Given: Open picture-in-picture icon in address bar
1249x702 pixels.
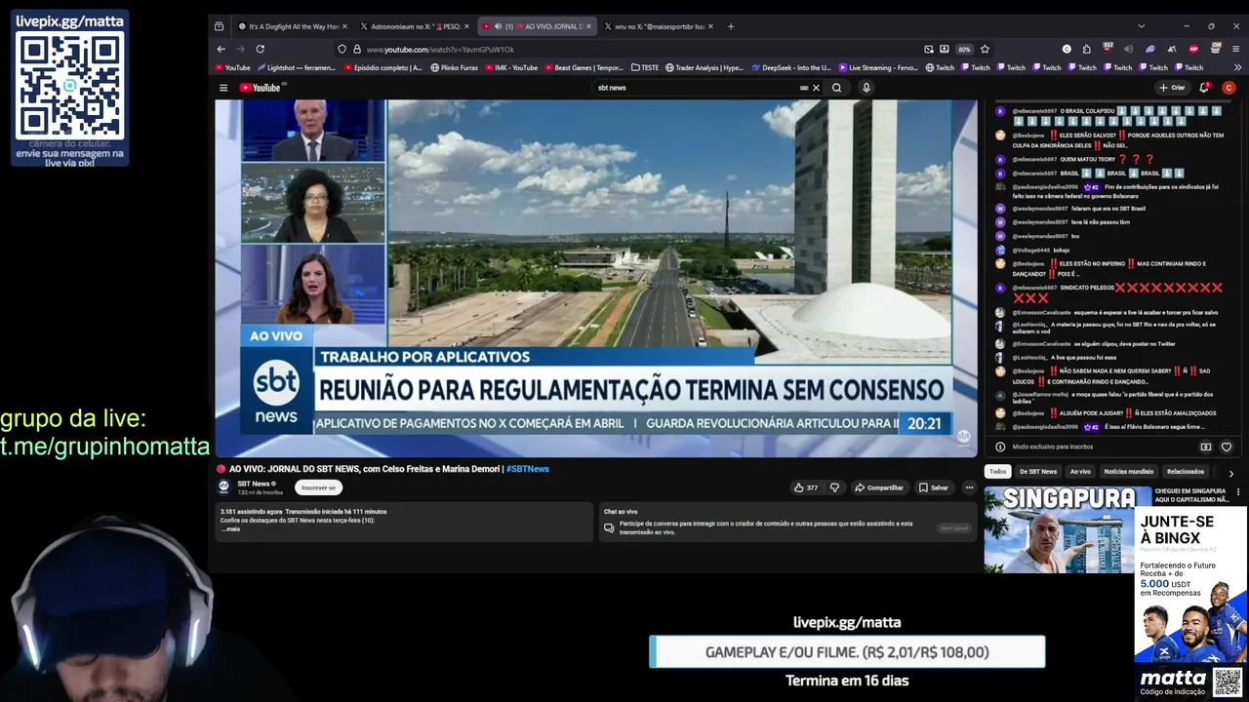Looking at the screenshot, I should click(x=929, y=49).
